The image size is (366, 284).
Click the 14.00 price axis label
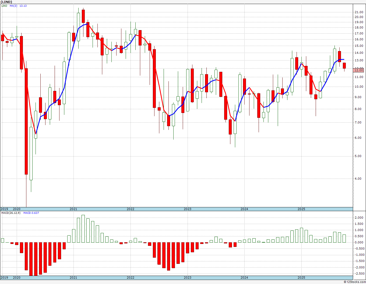click(x=359, y=53)
